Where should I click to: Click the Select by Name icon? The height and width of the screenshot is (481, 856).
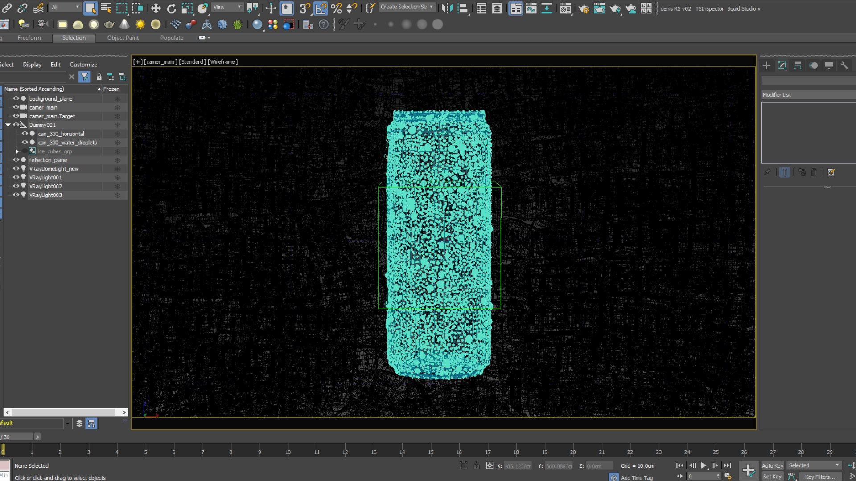click(x=106, y=8)
